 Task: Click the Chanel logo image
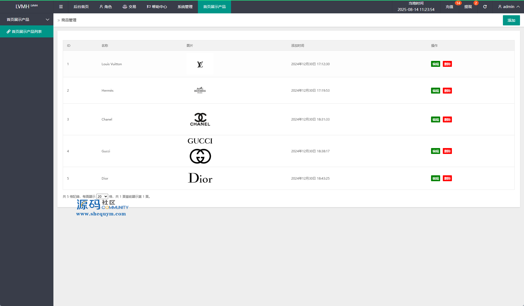200,119
